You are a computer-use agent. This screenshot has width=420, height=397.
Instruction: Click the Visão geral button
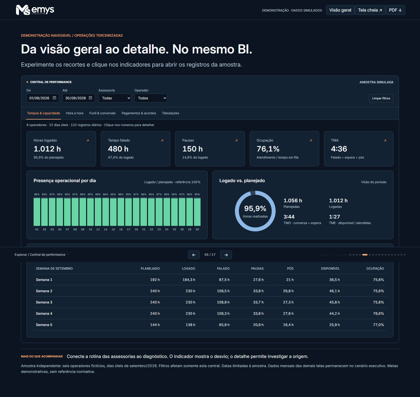click(340, 10)
